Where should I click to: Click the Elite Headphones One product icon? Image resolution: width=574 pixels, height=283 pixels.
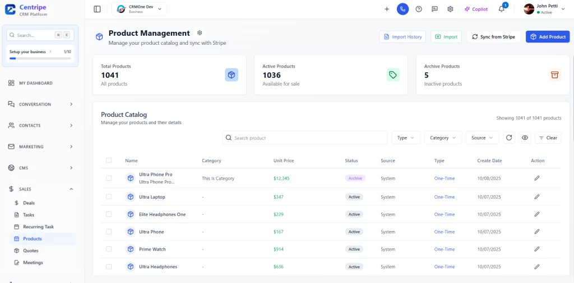tap(130, 214)
